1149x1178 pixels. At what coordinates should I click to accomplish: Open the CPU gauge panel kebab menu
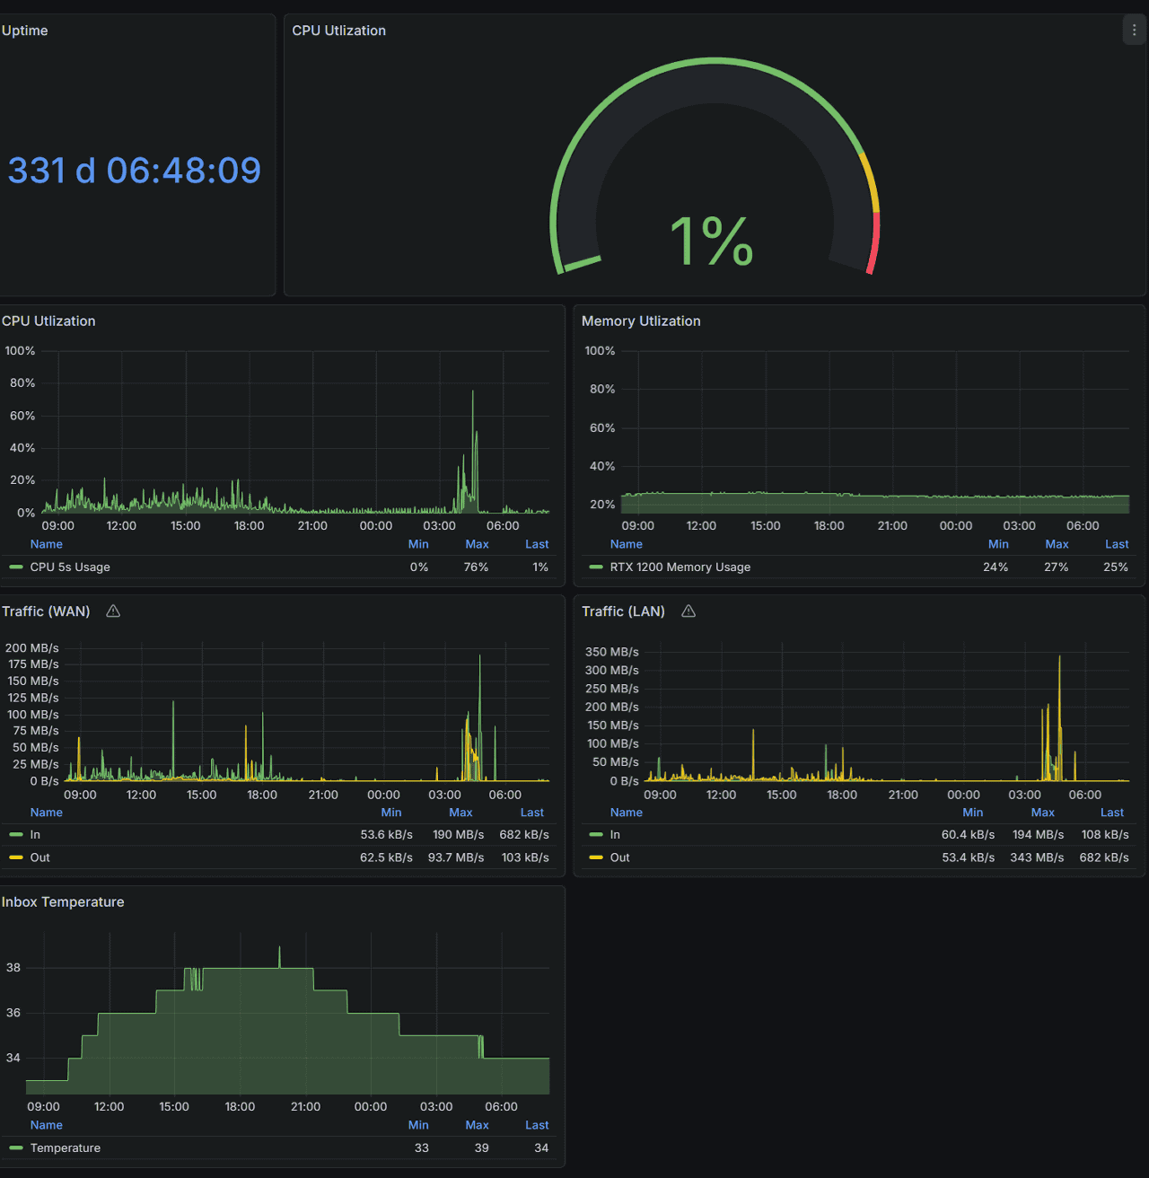click(1134, 31)
